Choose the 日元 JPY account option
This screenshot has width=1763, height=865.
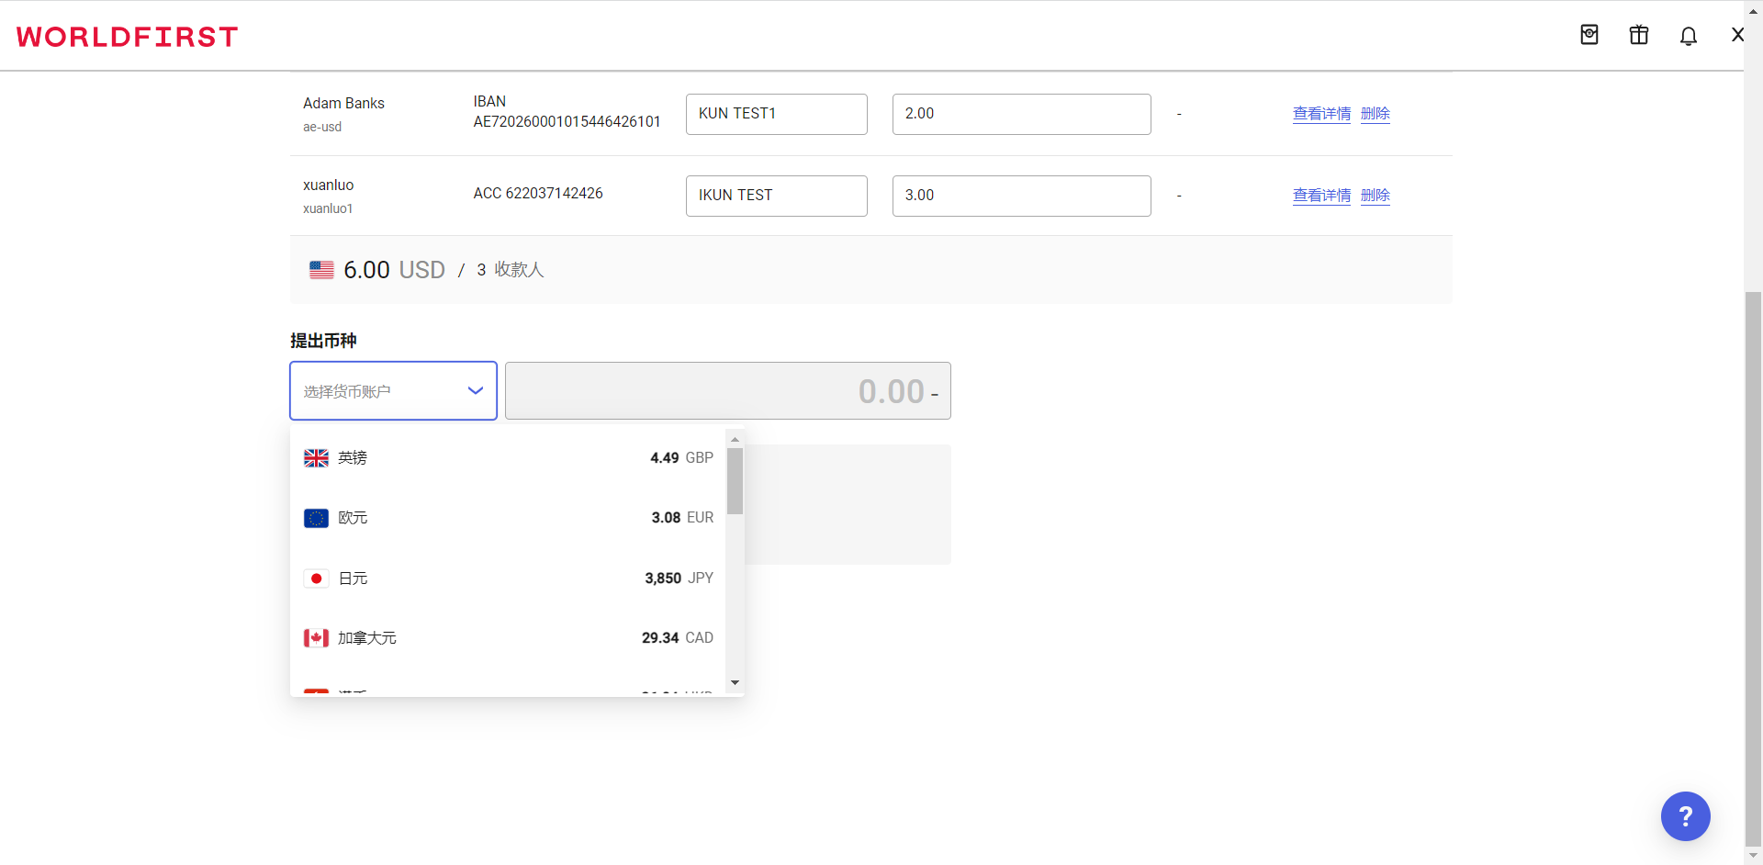click(x=508, y=578)
